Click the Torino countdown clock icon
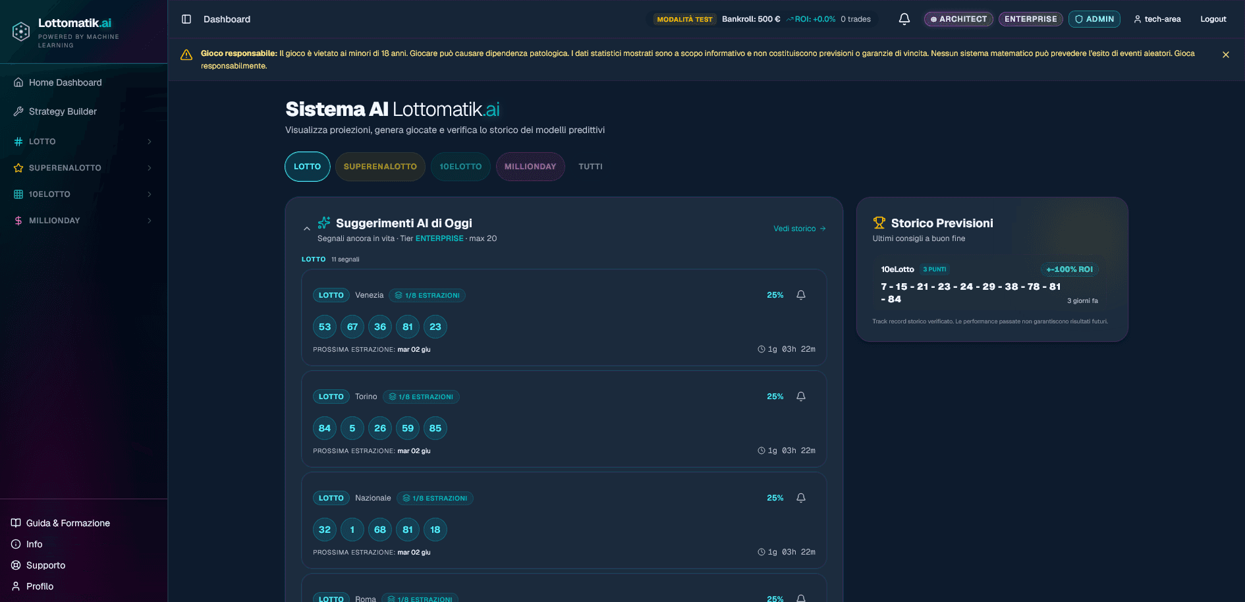This screenshot has height=602, width=1245. [x=761, y=451]
